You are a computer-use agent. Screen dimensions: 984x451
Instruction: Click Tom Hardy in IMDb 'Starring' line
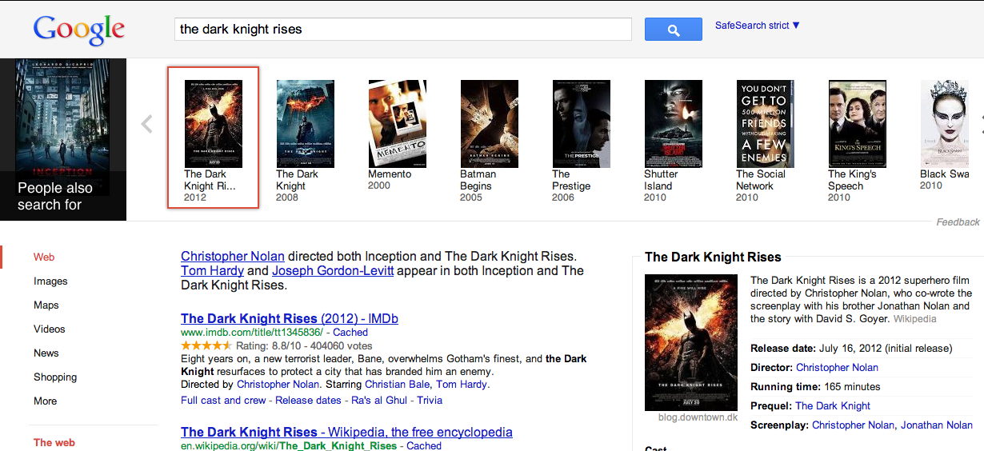[462, 385]
